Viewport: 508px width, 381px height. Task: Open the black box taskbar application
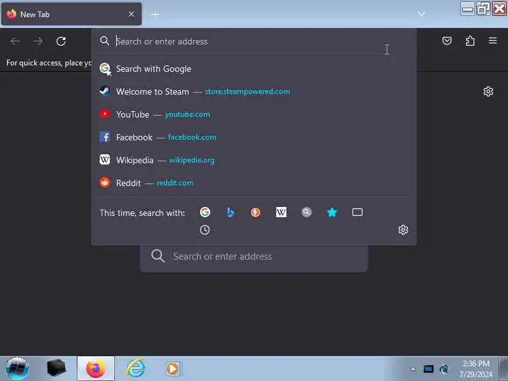tap(57, 368)
